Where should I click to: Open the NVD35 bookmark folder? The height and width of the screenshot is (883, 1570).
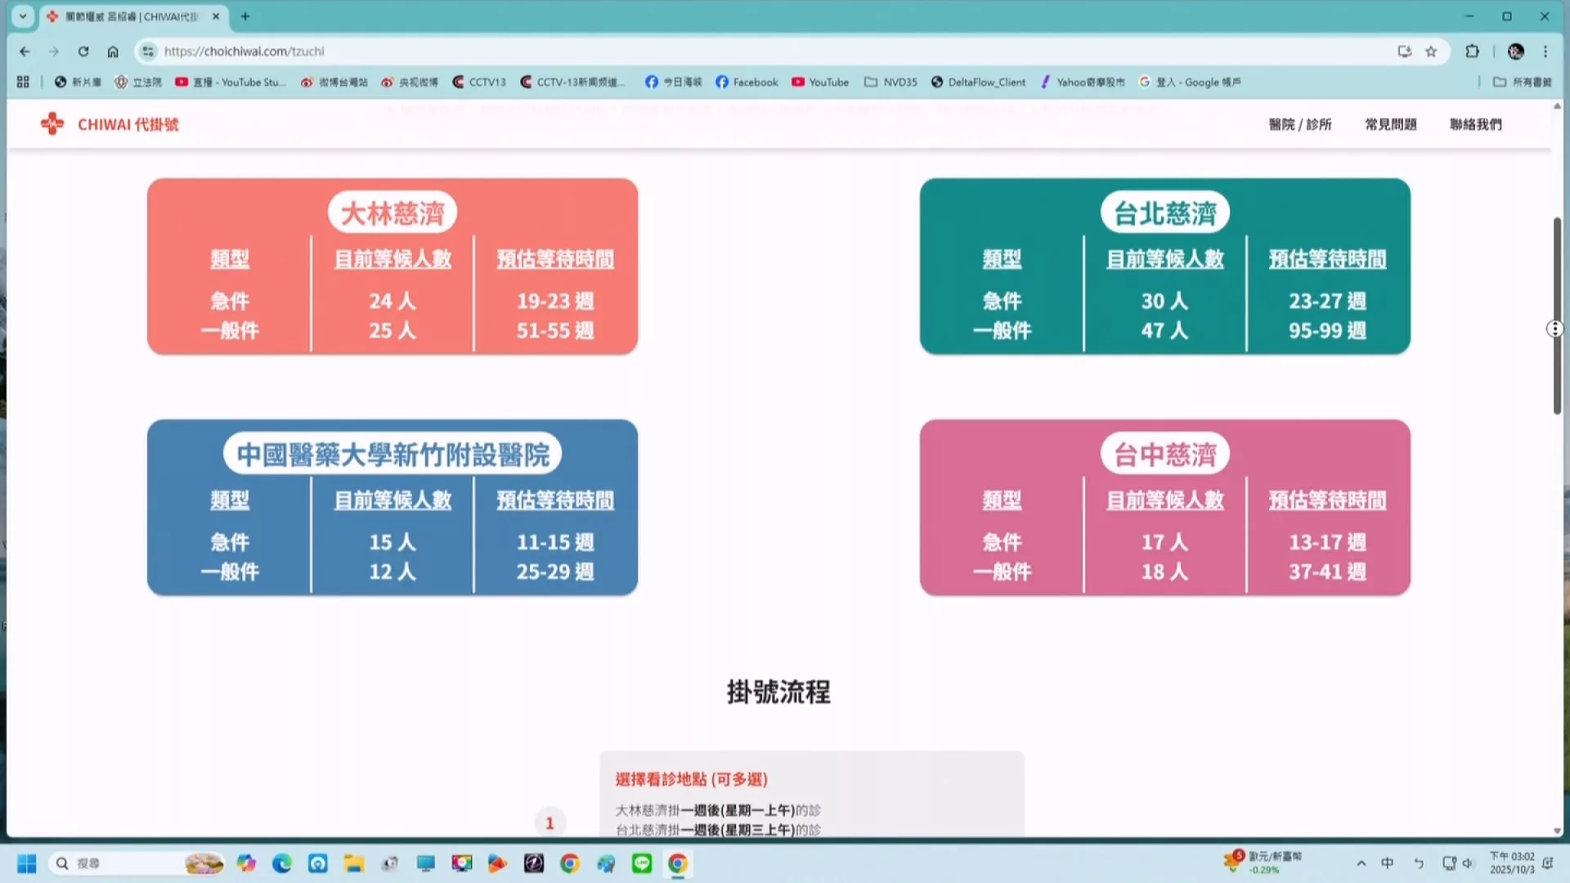(890, 82)
